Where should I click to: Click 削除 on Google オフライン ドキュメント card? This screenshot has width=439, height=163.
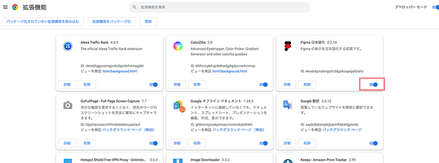tap(197, 143)
